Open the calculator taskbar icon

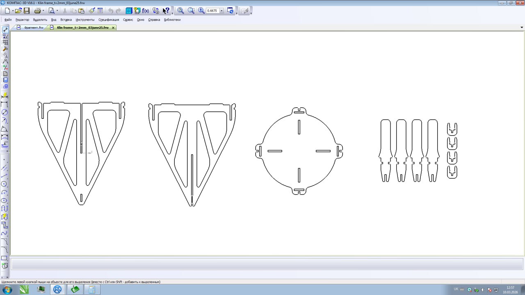point(92,290)
